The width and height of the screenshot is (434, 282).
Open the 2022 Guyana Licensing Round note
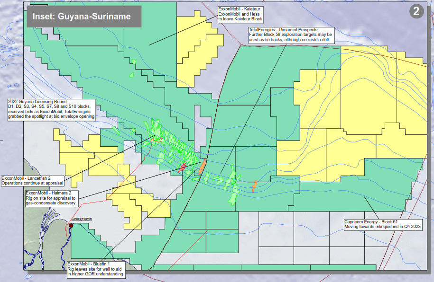pyautogui.click(x=51, y=109)
